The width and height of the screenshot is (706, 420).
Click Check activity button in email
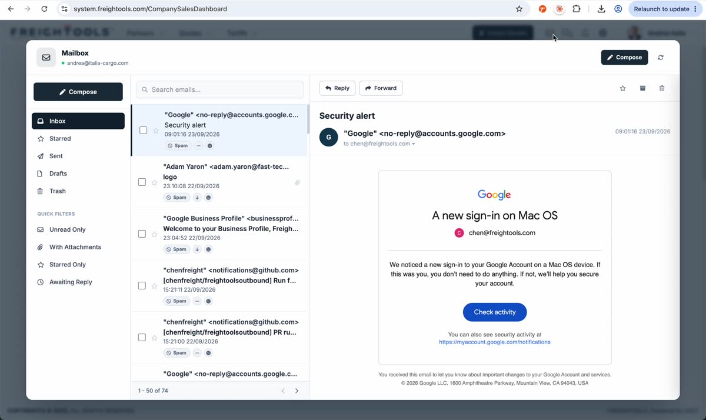pos(495,312)
